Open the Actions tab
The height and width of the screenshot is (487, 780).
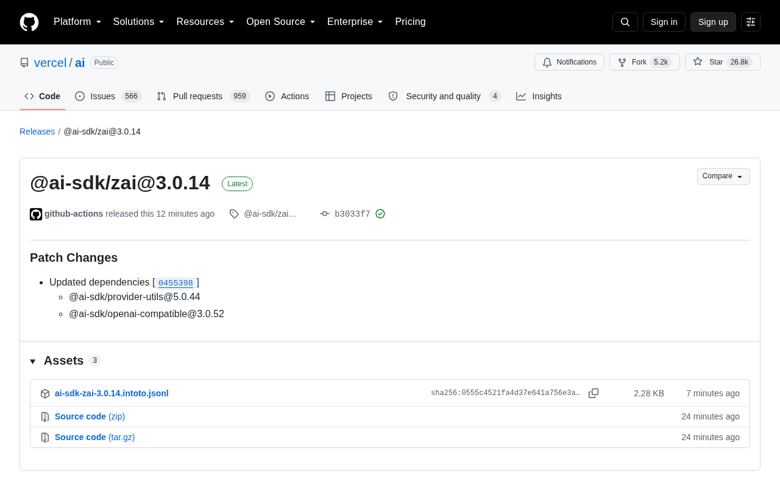click(x=287, y=96)
